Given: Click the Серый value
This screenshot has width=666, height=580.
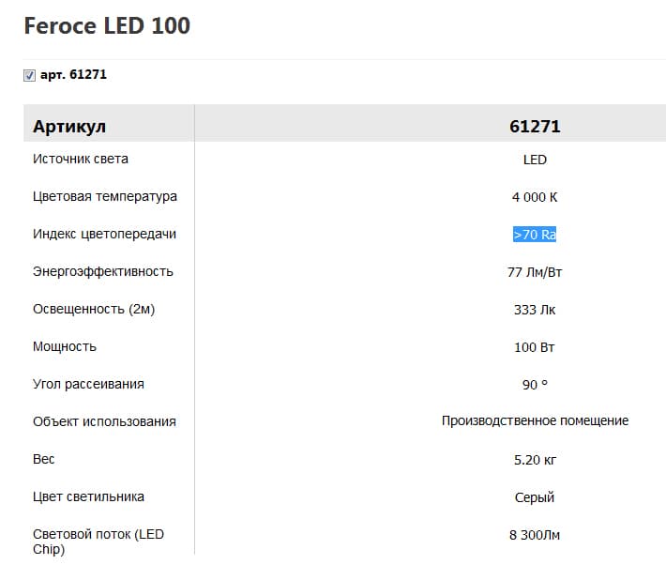Looking at the screenshot, I should click(535, 497).
